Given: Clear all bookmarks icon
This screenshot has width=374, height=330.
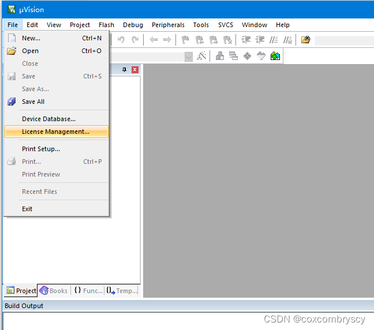Looking at the screenshot, I should click(x=227, y=40).
